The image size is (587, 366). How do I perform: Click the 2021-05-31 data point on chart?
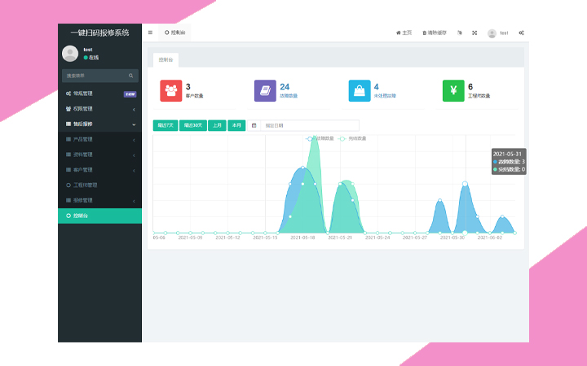465,184
